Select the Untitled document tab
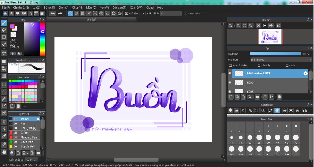This screenshot has width=314, height=167. point(91,19)
